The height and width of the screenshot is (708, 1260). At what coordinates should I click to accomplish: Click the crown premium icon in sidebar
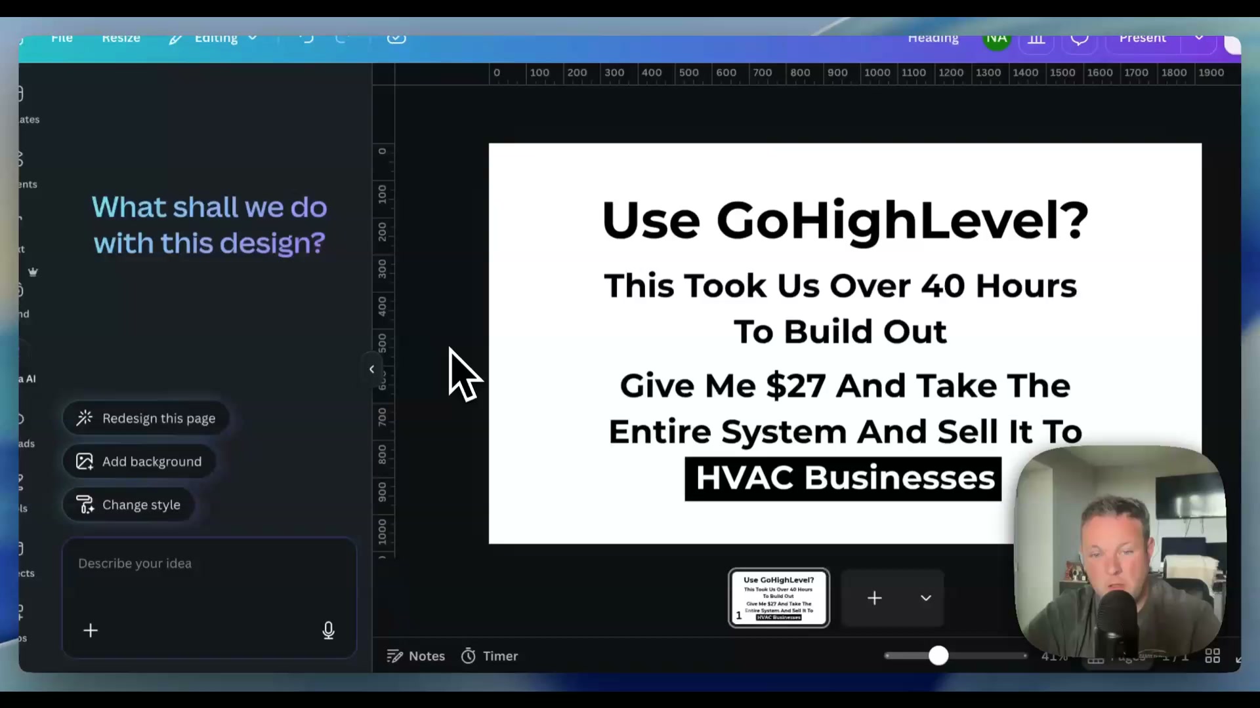33,272
